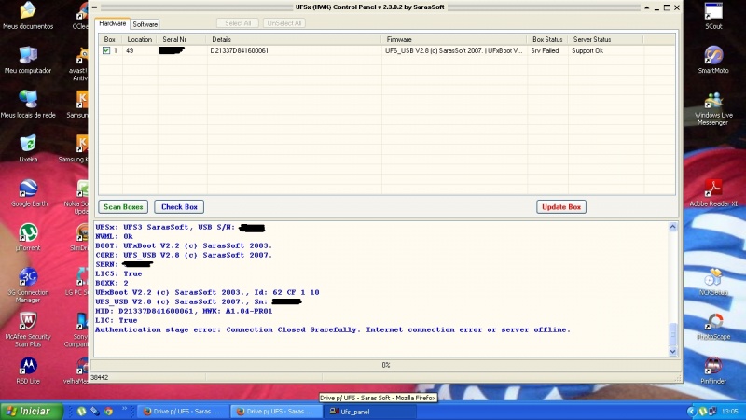This screenshot has height=420, width=746.
Task: Click second Drive p/ UFS Firefox taskbar button
Action: pos(276,412)
